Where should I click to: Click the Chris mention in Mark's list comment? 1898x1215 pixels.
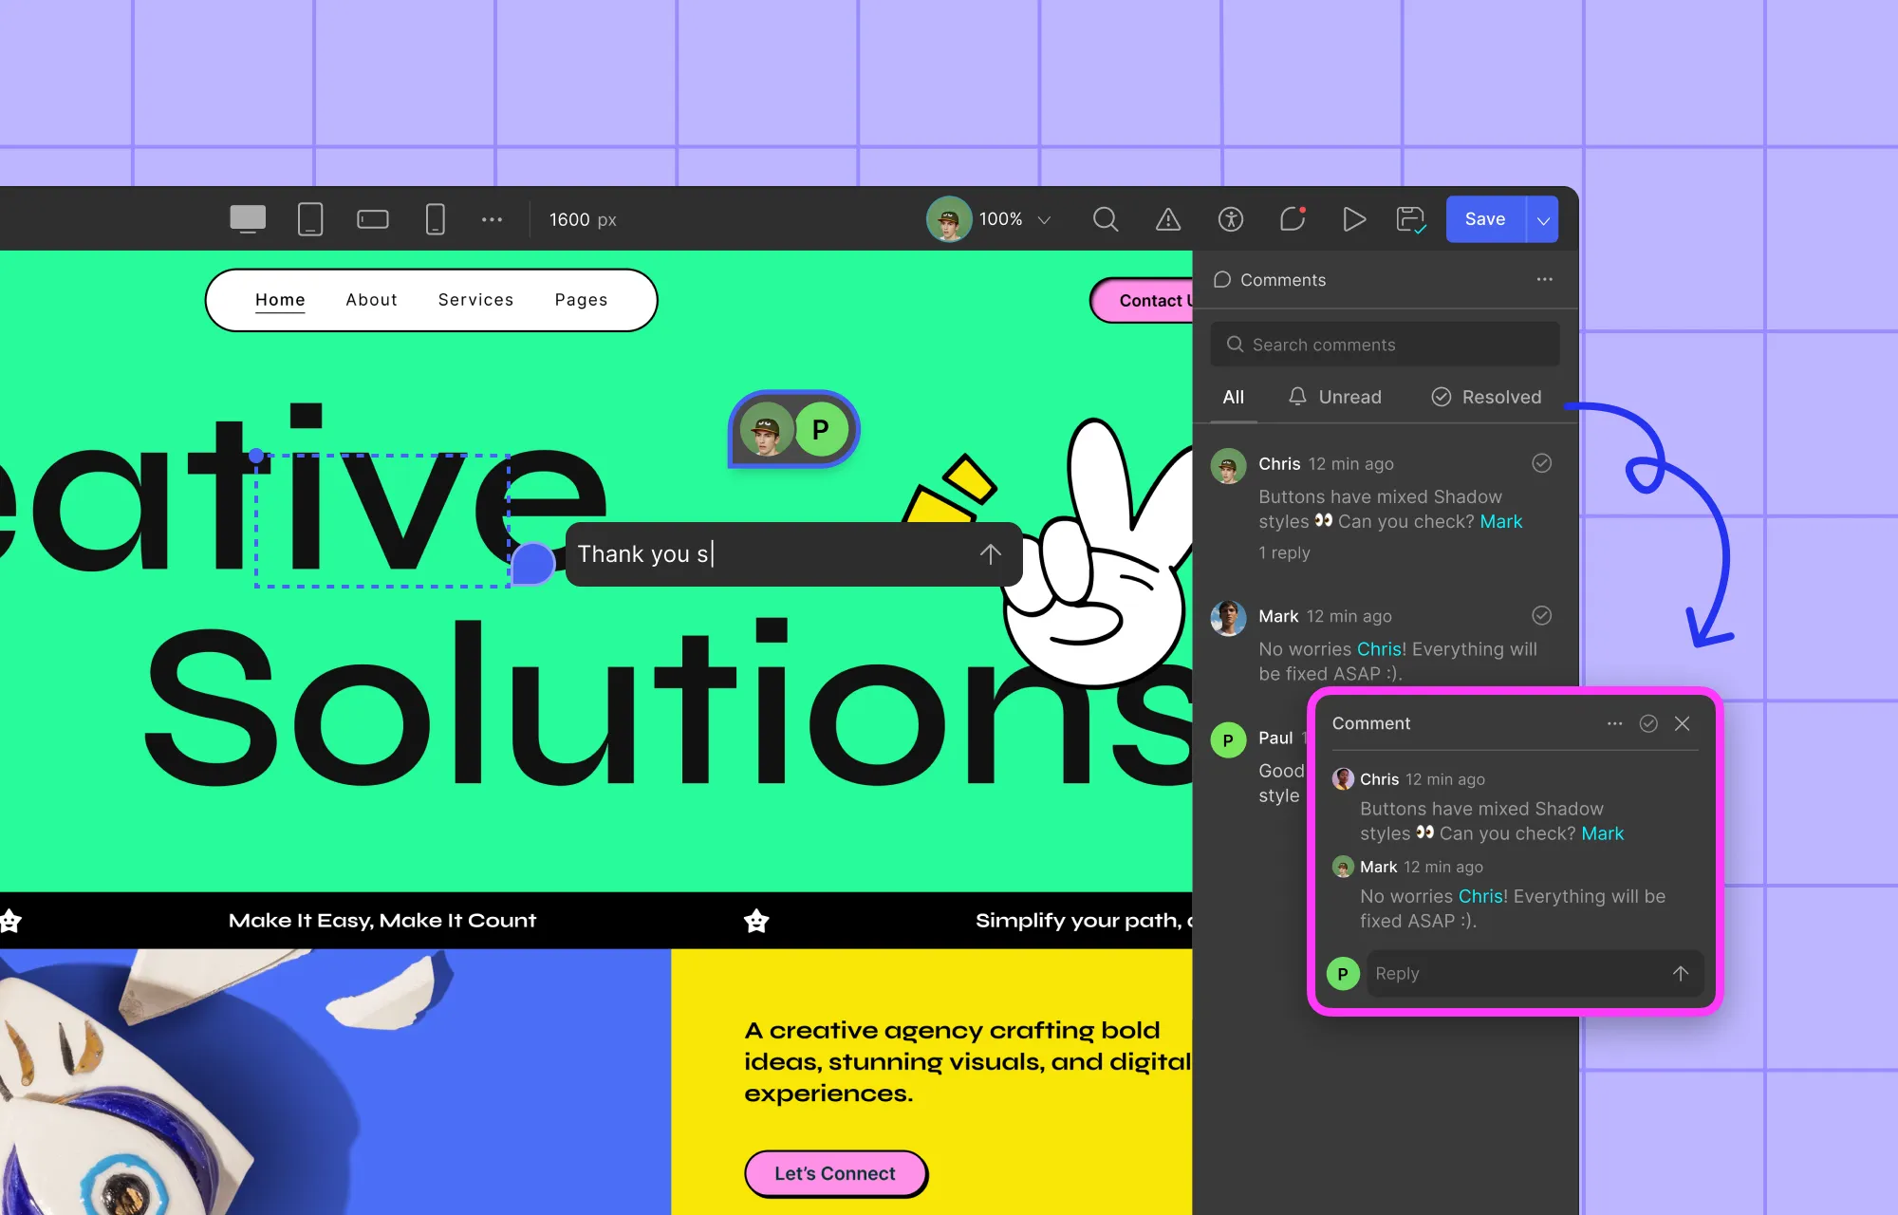1379,649
